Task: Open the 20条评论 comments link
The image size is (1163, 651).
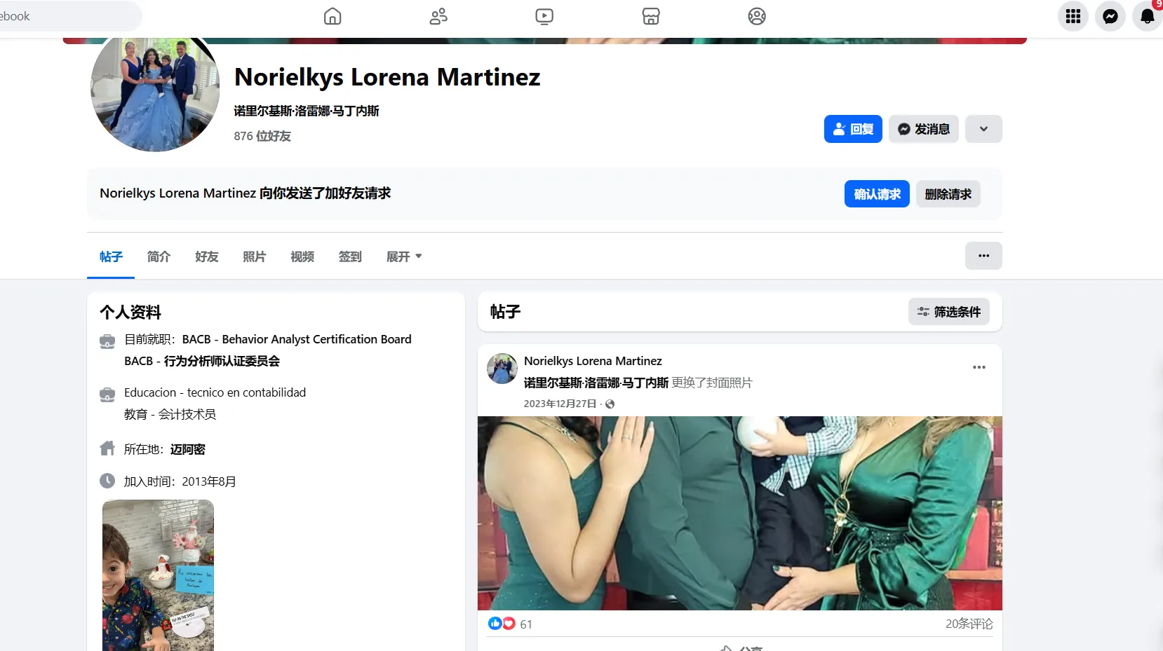Action: (x=969, y=623)
